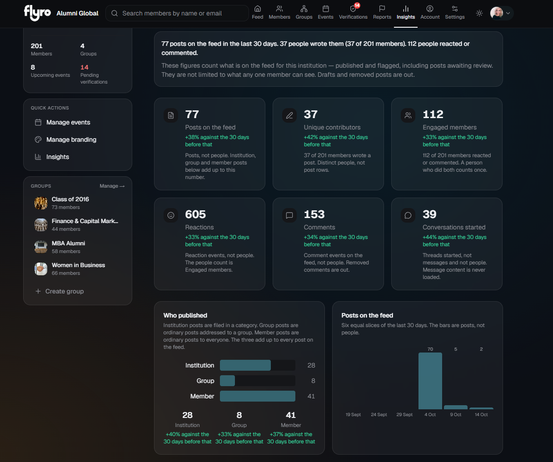Toggle the light/dark theme sun icon
The image size is (553, 462).
[x=479, y=13]
